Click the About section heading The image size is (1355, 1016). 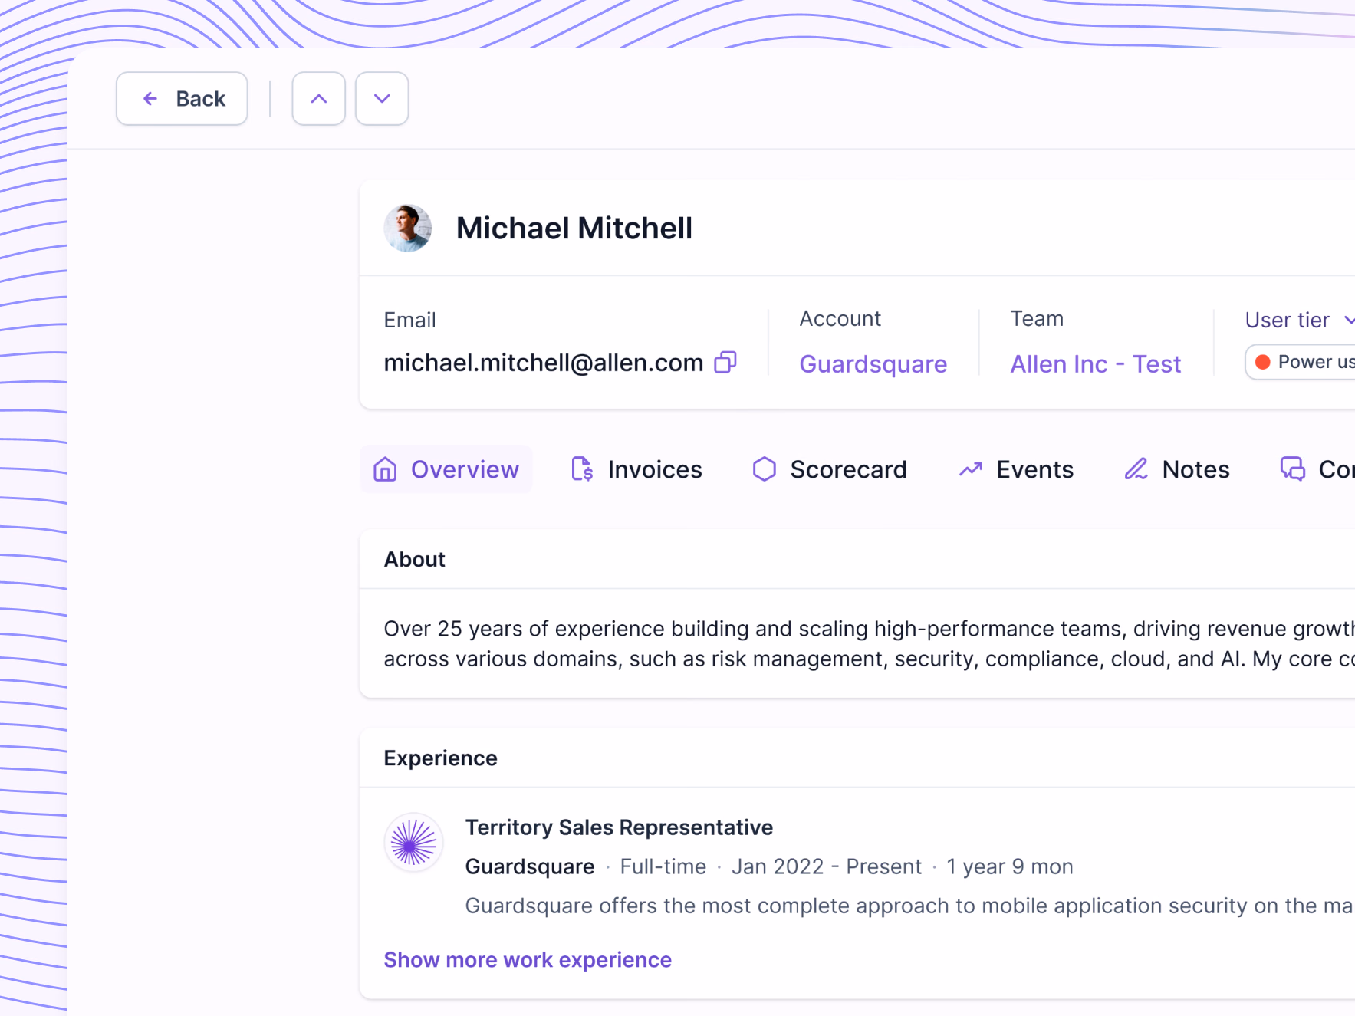click(x=415, y=560)
